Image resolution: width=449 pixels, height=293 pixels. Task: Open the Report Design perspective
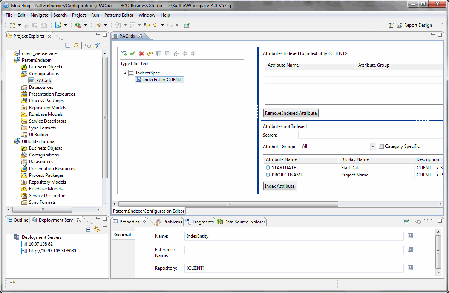click(x=414, y=25)
